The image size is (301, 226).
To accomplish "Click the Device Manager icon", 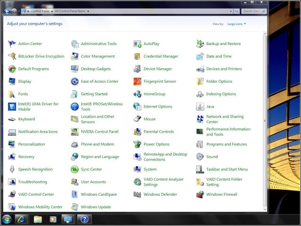I will (137, 69).
